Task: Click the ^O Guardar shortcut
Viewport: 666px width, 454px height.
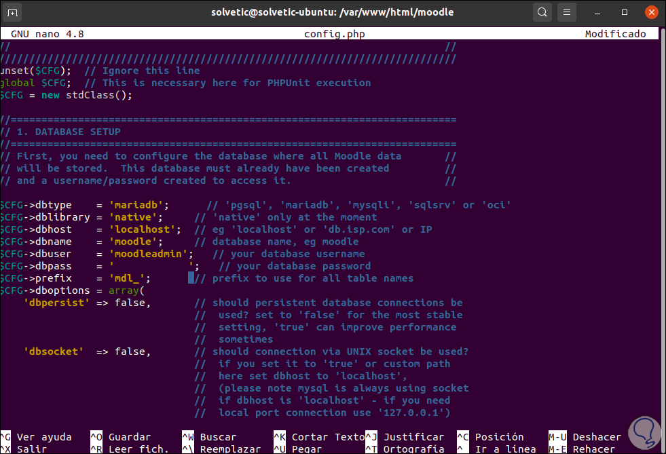Action: click(x=121, y=437)
